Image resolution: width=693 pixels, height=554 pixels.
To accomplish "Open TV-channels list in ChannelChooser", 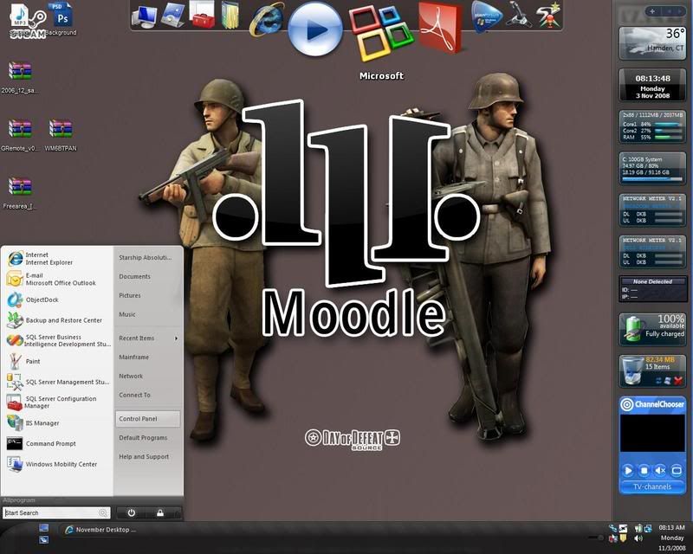I will [652, 486].
